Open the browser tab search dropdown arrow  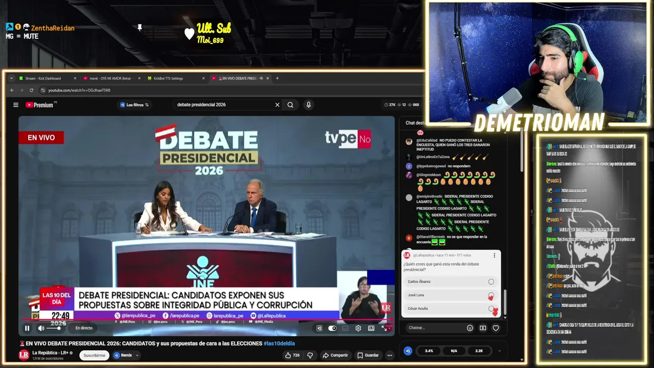pos(11,78)
